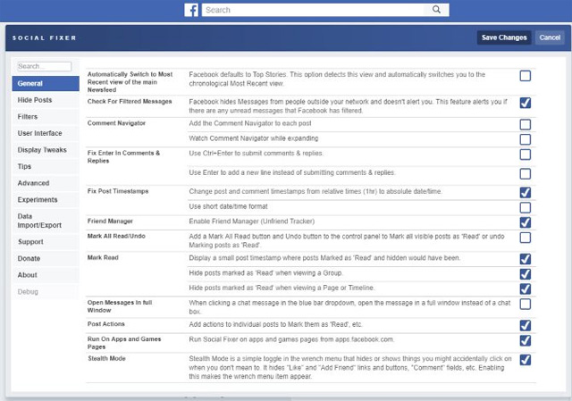Open Data Import/Export tab

tap(46, 221)
